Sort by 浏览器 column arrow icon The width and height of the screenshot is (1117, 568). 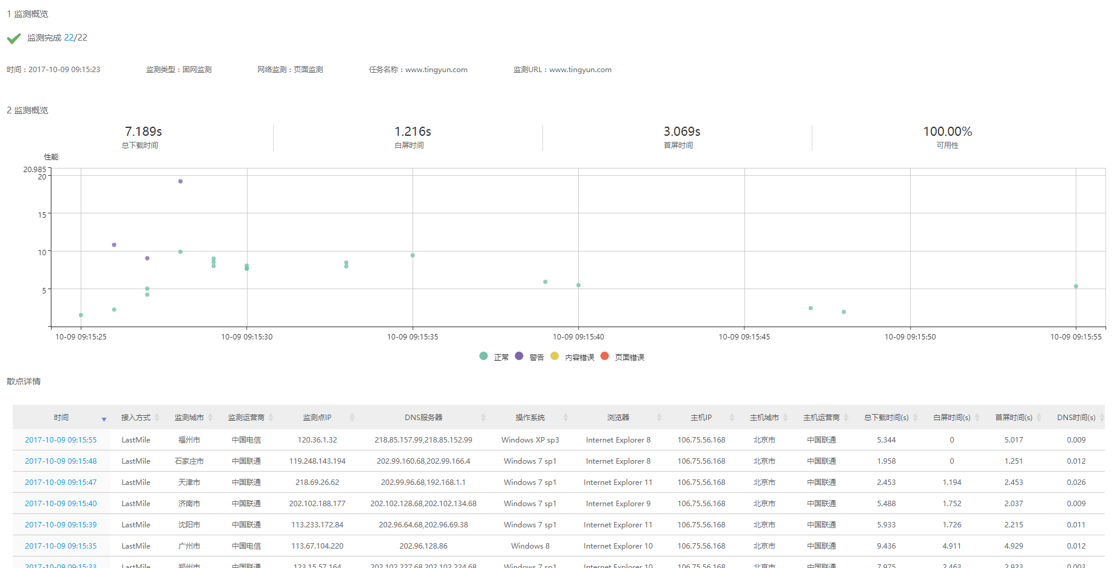pyautogui.click(x=659, y=418)
